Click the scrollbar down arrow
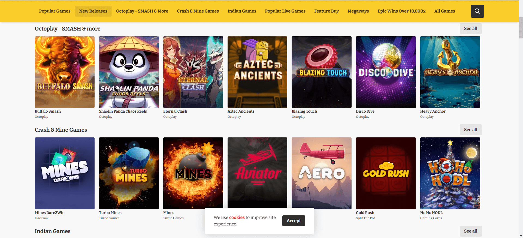523x238 pixels. click(x=521, y=236)
